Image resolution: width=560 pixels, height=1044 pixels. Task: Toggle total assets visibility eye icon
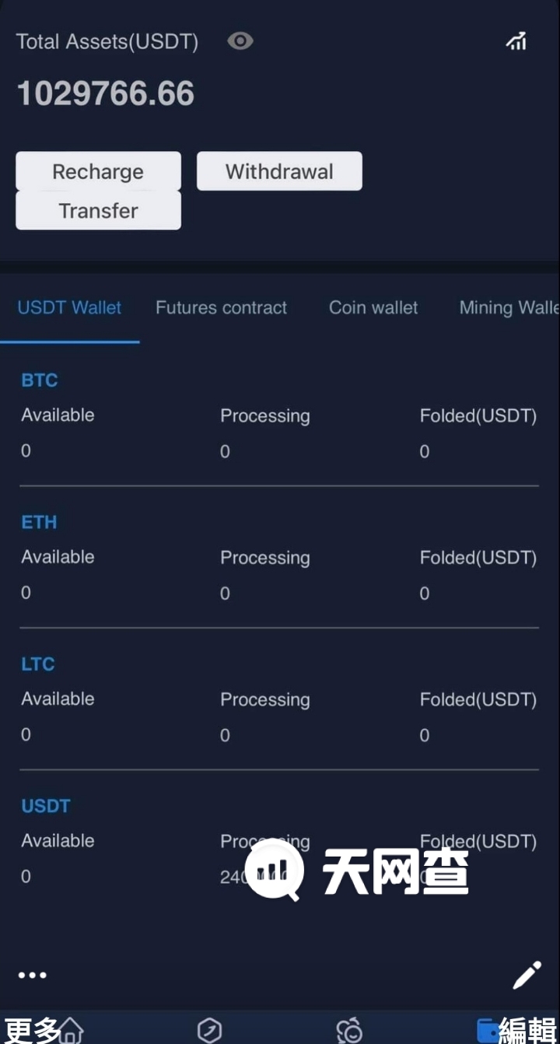(240, 40)
